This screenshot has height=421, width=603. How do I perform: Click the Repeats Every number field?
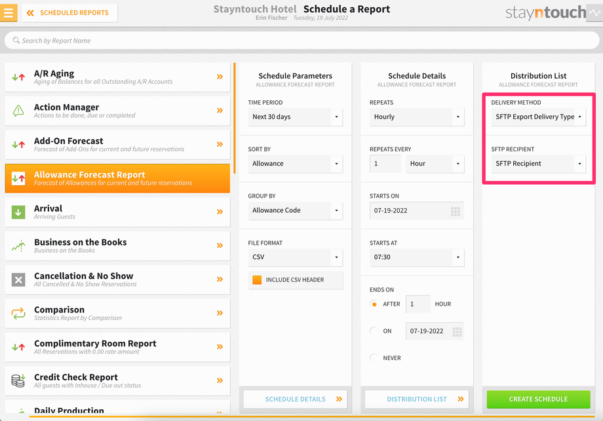(x=385, y=164)
